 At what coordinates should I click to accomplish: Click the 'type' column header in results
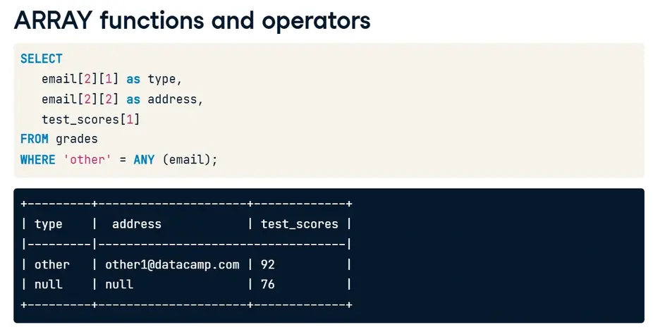click(x=49, y=224)
